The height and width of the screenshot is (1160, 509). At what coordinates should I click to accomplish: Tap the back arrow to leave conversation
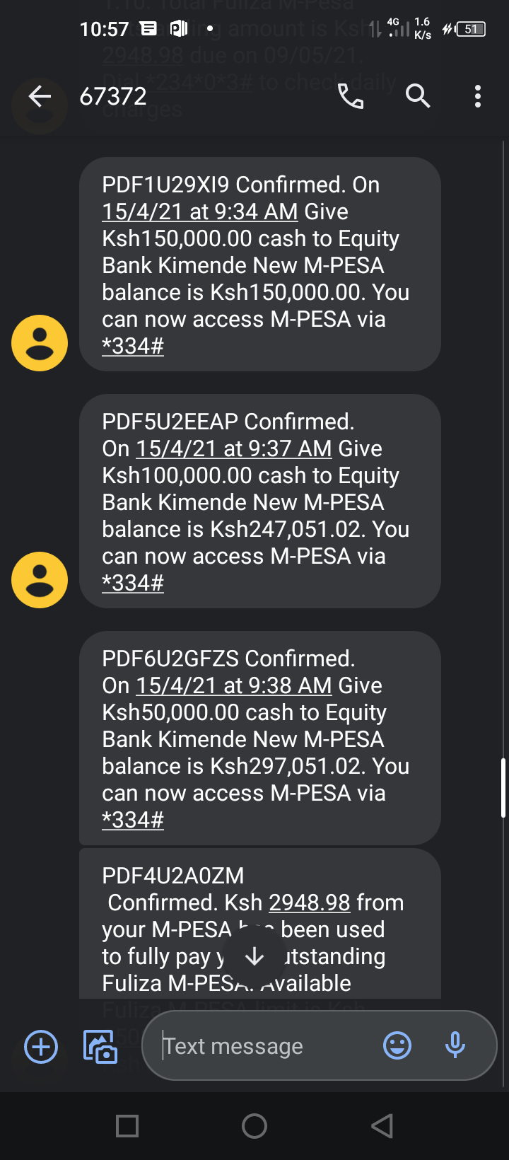pyautogui.click(x=40, y=96)
